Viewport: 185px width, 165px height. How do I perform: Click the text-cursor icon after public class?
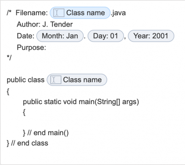point(56,80)
